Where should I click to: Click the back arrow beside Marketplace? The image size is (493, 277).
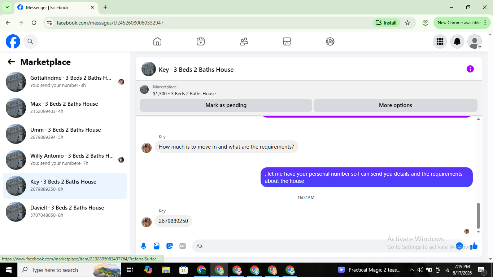point(11,62)
